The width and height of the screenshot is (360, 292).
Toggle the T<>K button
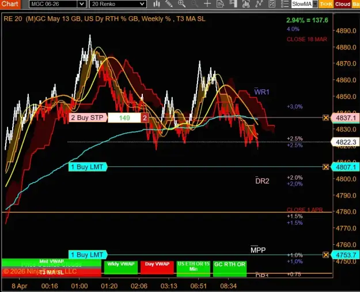[x=326, y=4]
